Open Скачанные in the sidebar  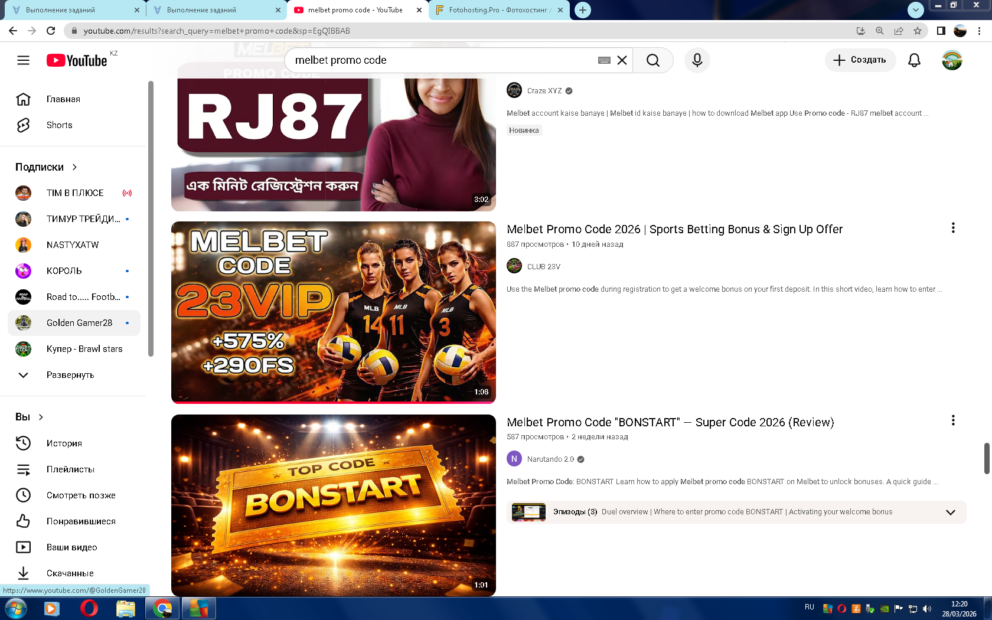74,573
